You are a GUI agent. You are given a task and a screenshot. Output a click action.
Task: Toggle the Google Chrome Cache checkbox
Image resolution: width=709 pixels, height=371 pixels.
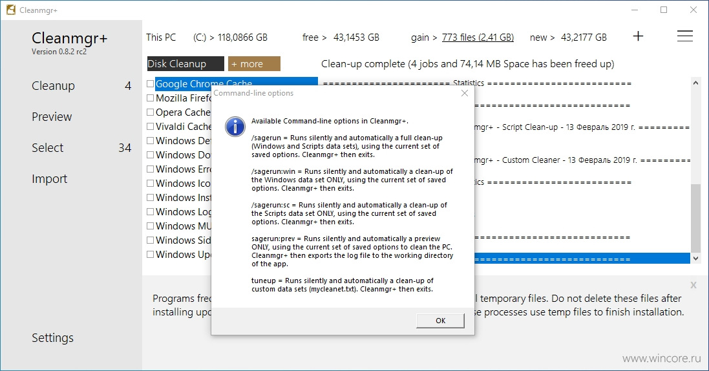click(150, 84)
